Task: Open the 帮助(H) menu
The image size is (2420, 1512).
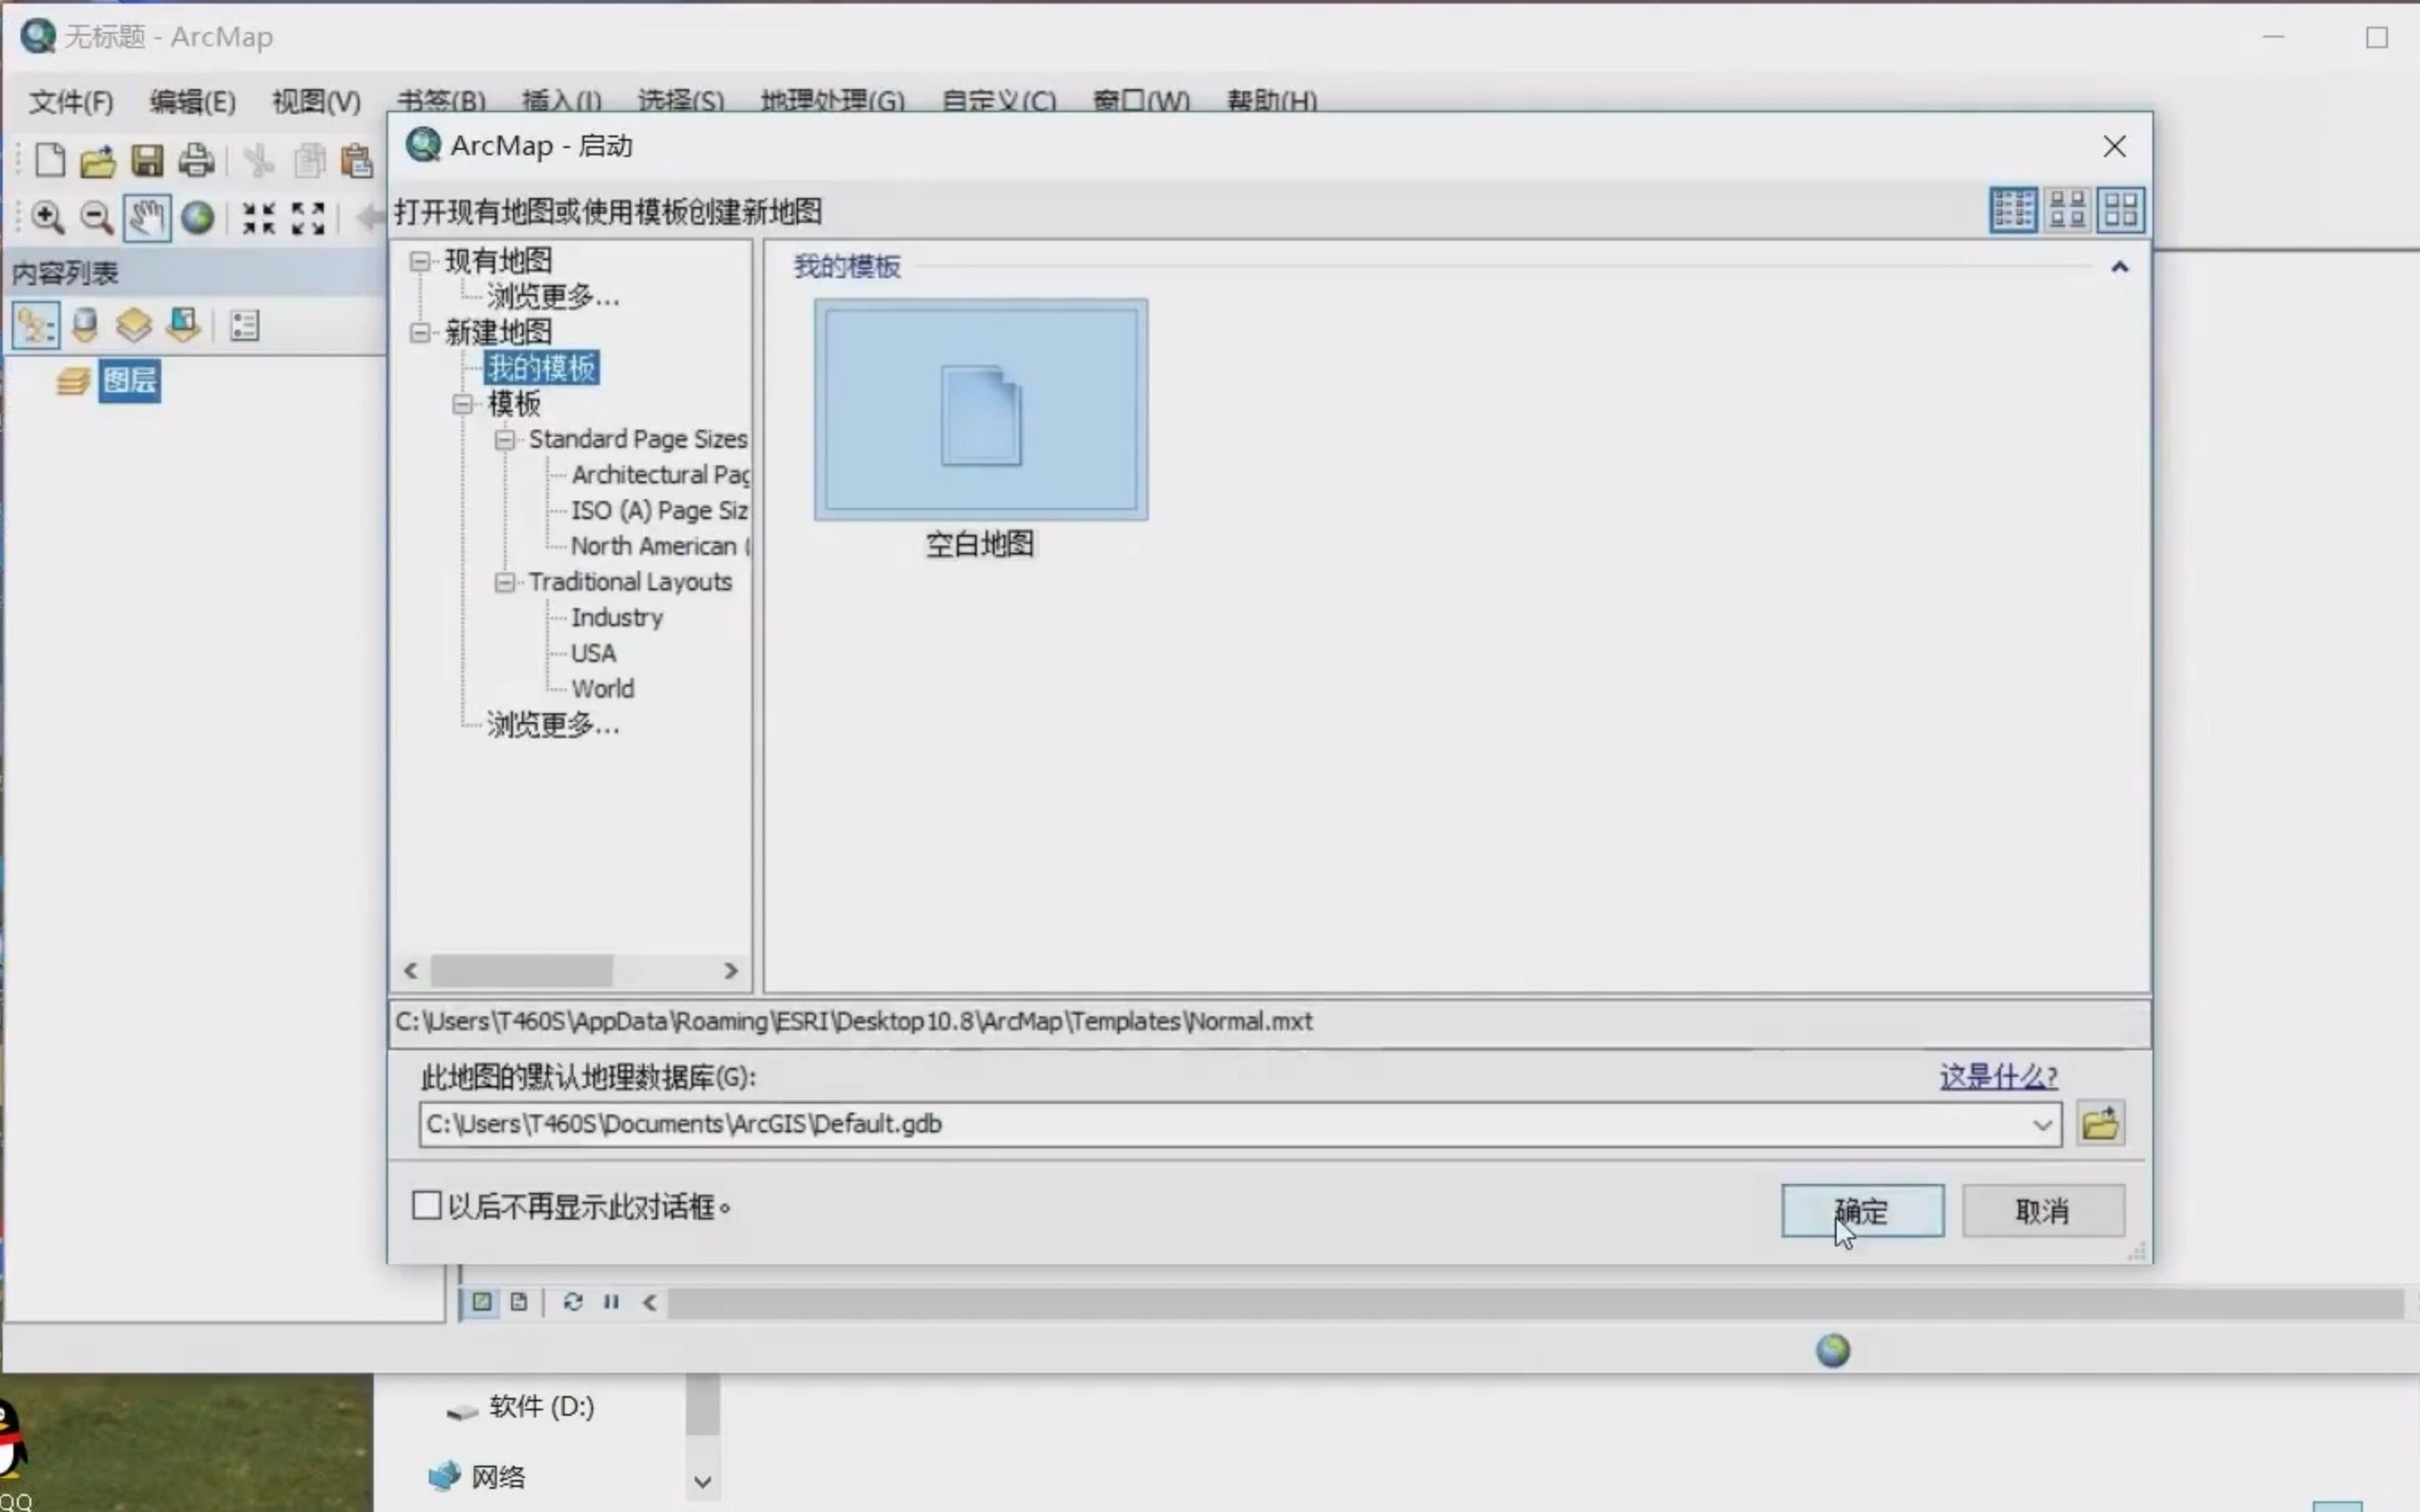Action: (x=1271, y=101)
